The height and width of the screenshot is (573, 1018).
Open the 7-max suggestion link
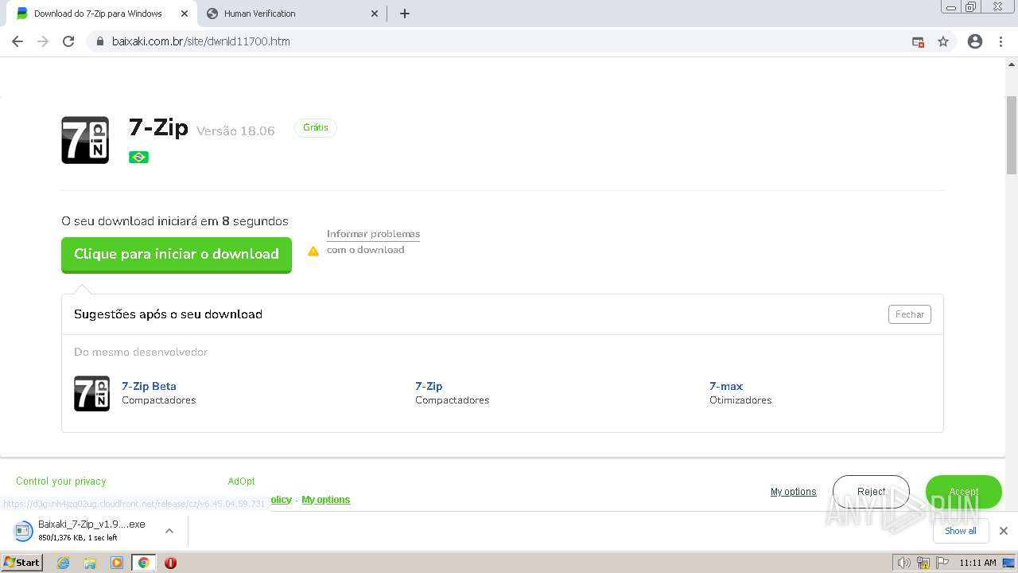726,386
